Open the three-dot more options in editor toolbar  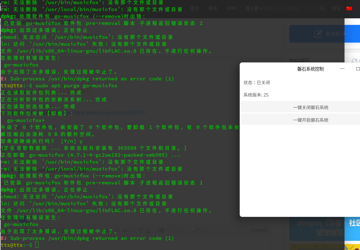coord(204,230)
